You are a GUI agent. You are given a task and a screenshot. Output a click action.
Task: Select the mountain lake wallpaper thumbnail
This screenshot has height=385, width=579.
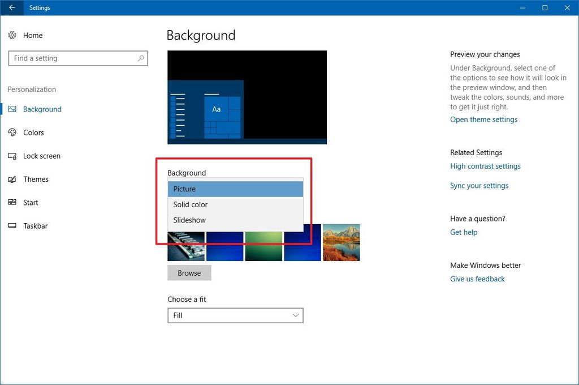tap(341, 242)
